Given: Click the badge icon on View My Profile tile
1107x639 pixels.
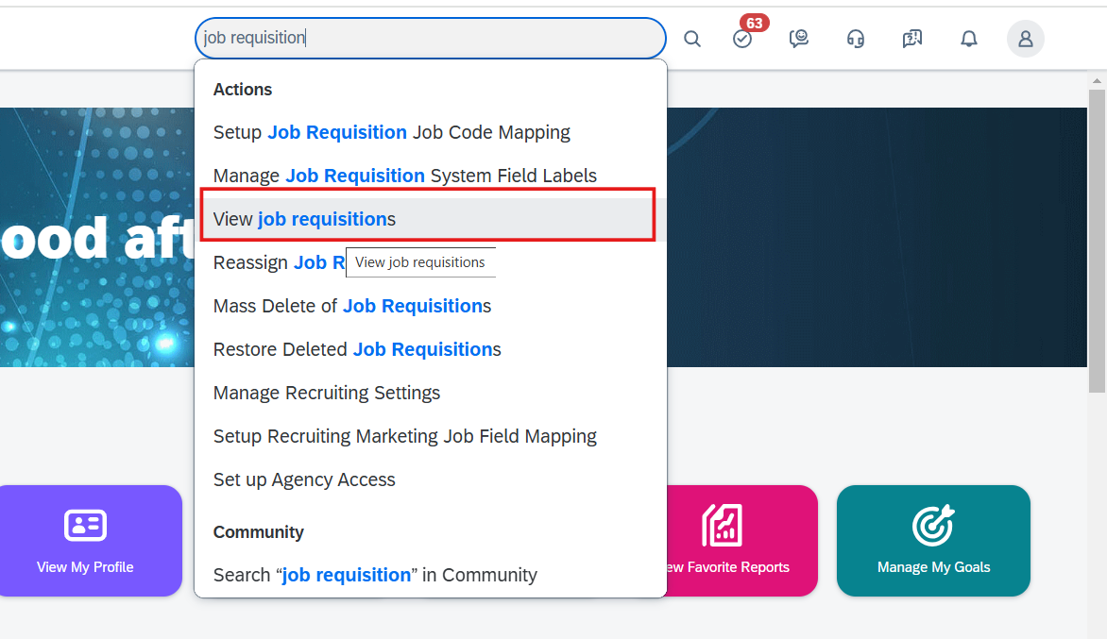Looking at the screenshot, I should (85, 527).
